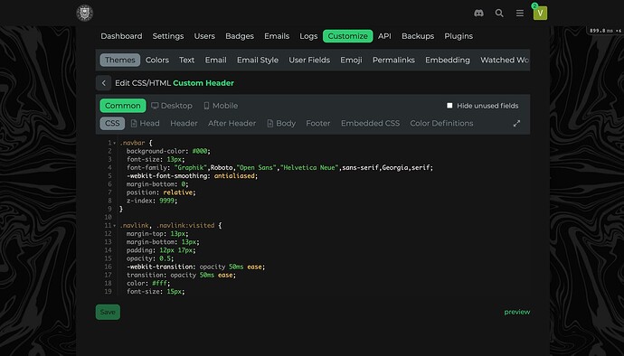624x356 pixels.
Task: Open the Text sub-tab
Action: tap(186, 60)
